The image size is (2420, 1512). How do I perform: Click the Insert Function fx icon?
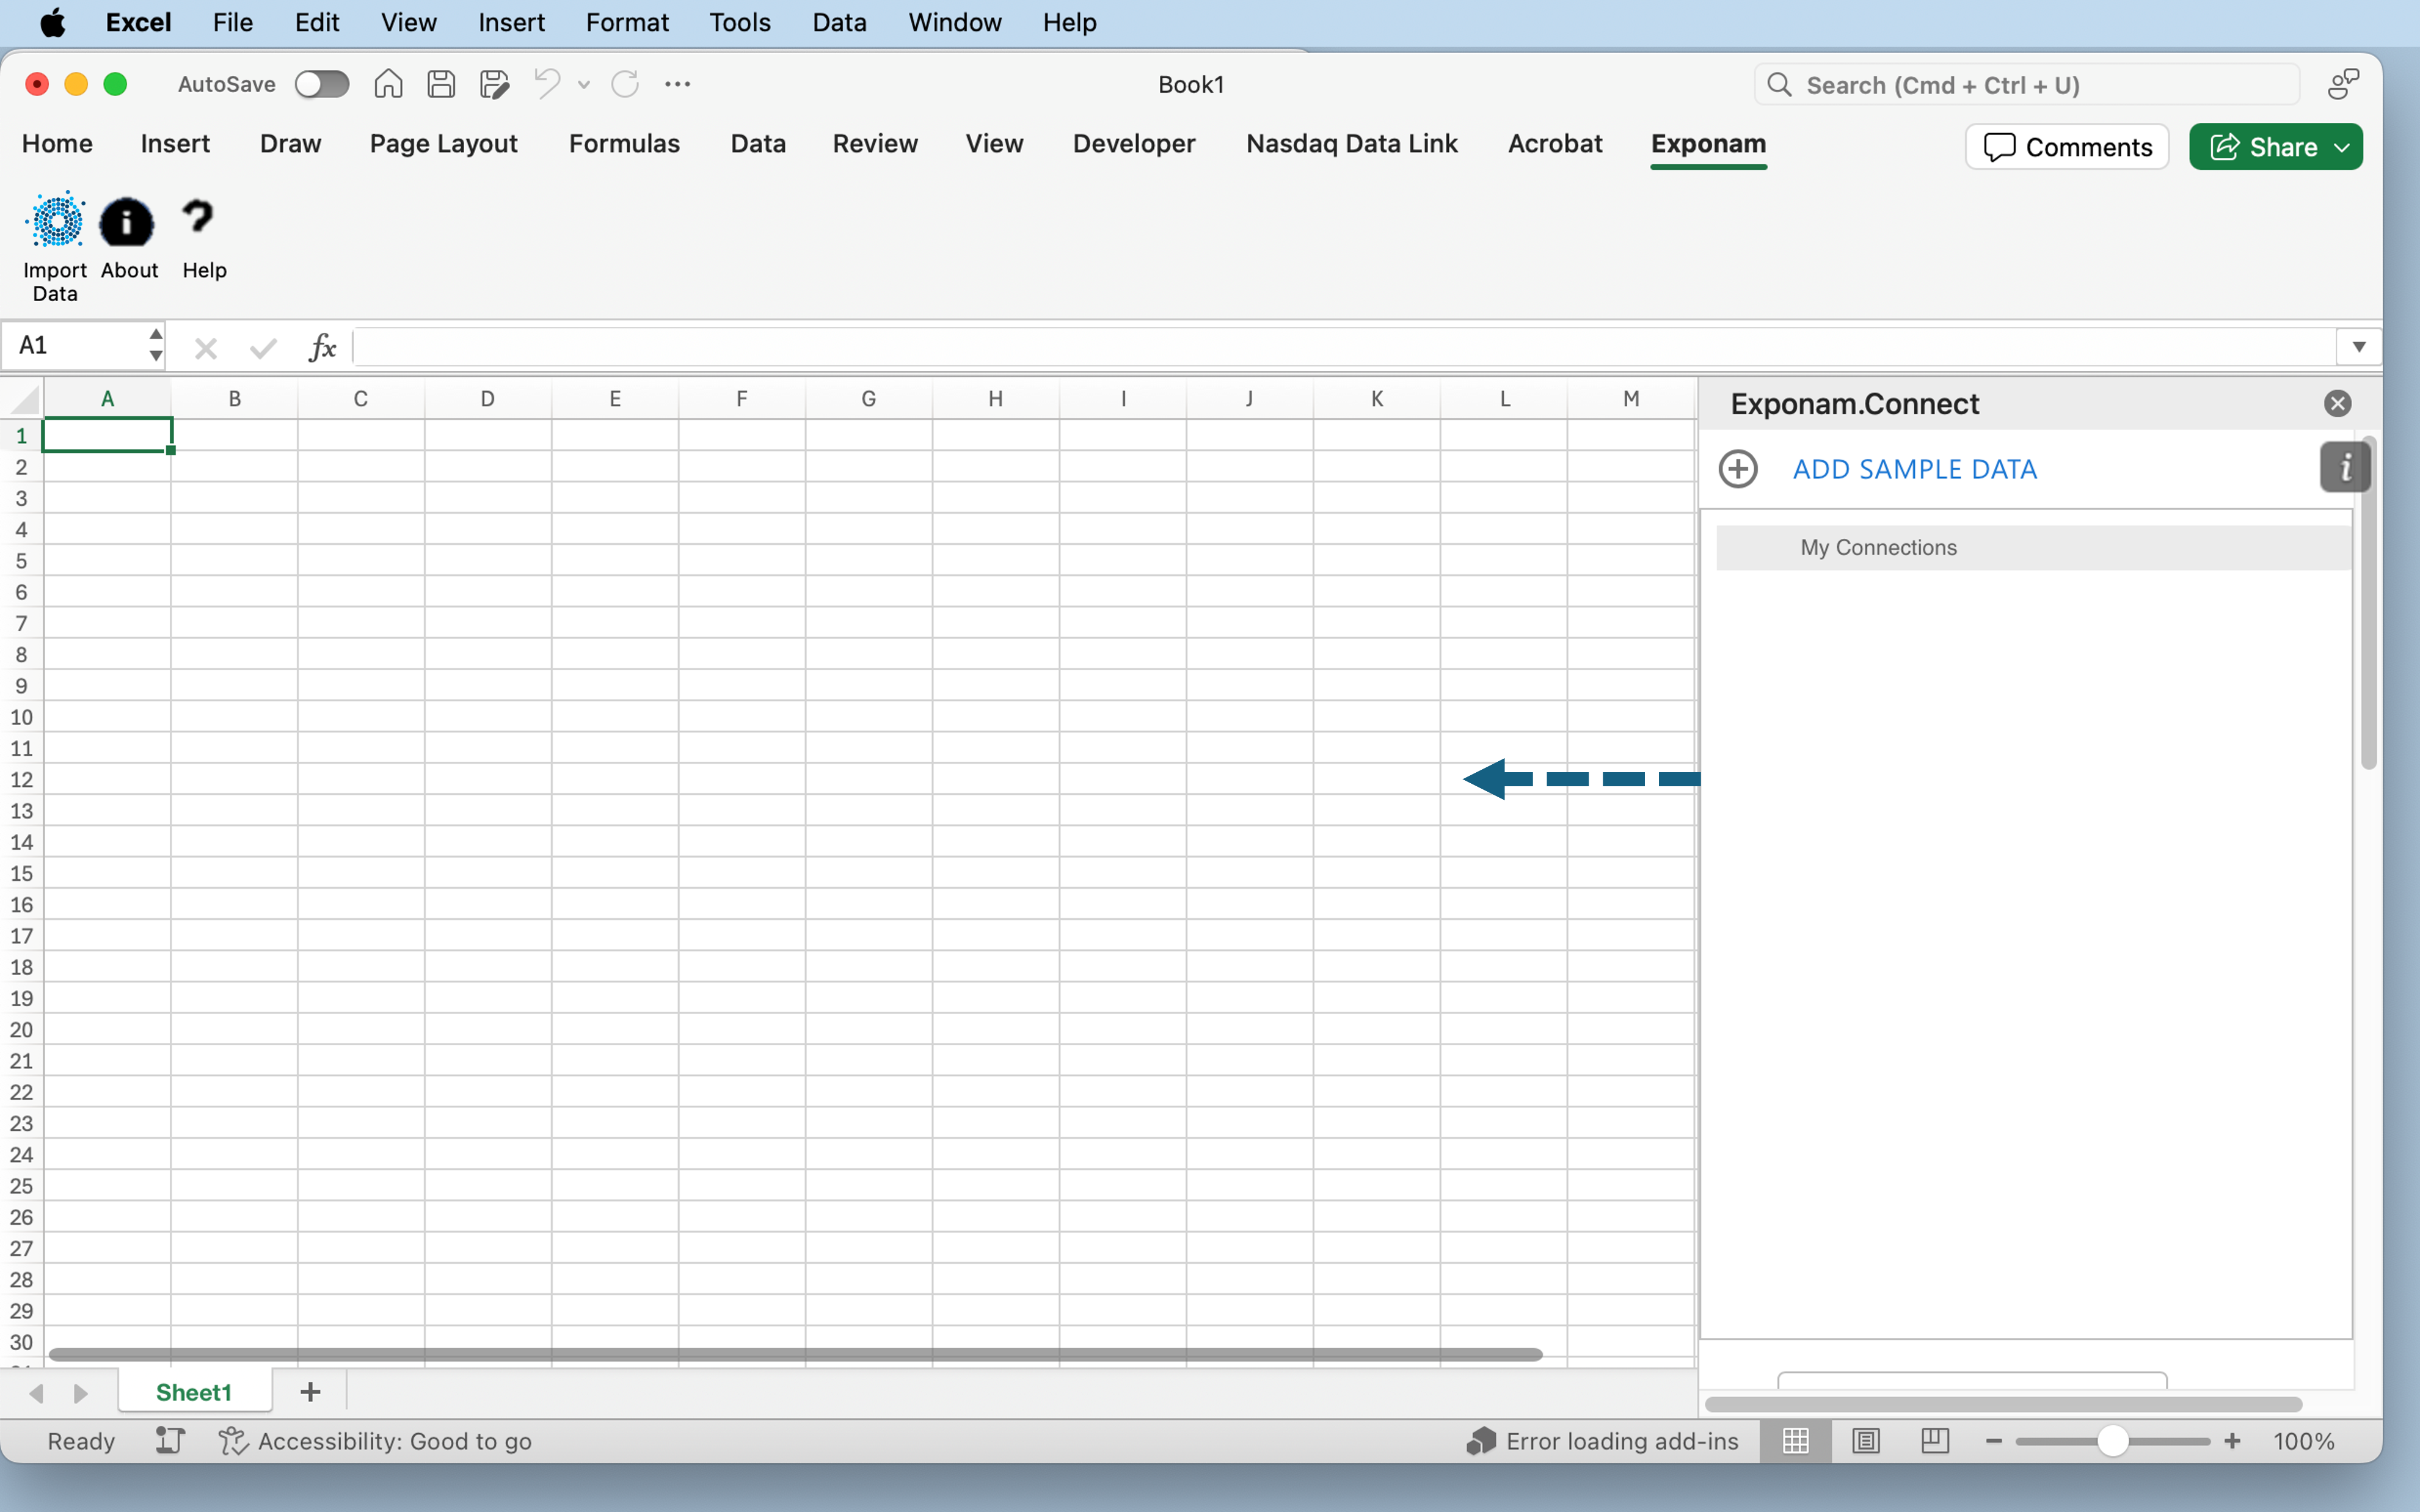(322, 347)
